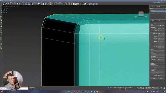Switch to the Hierarchy command panel tab
This screenshot has width=166, height=93.
point(155,7)
